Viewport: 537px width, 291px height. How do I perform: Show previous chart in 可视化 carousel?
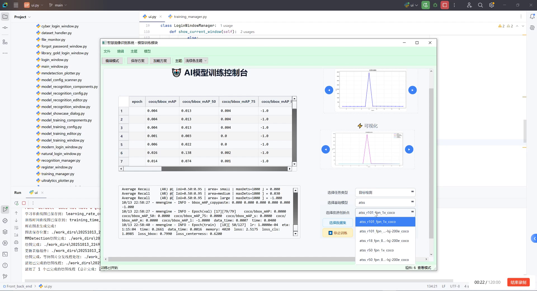point(326,149)
